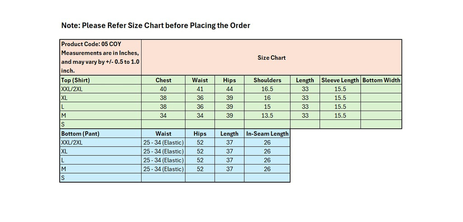Click the 'Sleeve Length' column header

click(x=340, y=80)
